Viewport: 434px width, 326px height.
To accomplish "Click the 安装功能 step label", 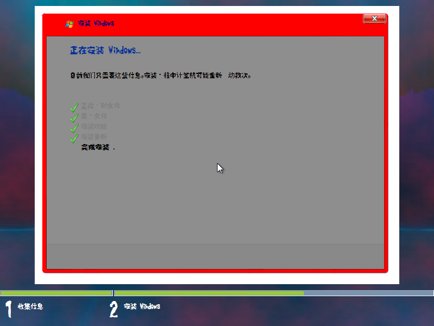I will (94, 126).
